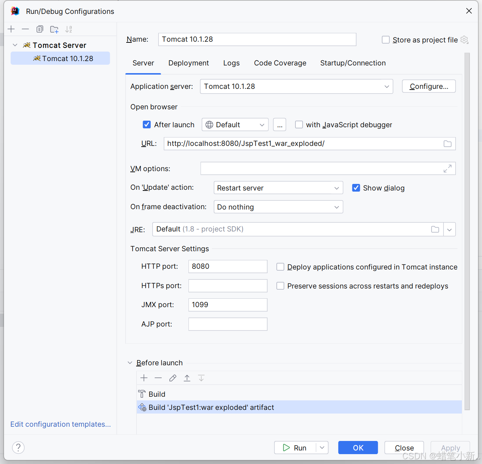
Task: Open the JRE dropdown arrow
Action: point(449,230)
